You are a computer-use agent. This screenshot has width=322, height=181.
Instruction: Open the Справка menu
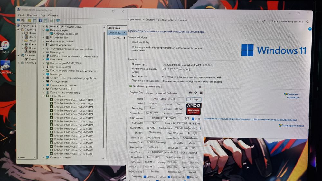(53, 15)
